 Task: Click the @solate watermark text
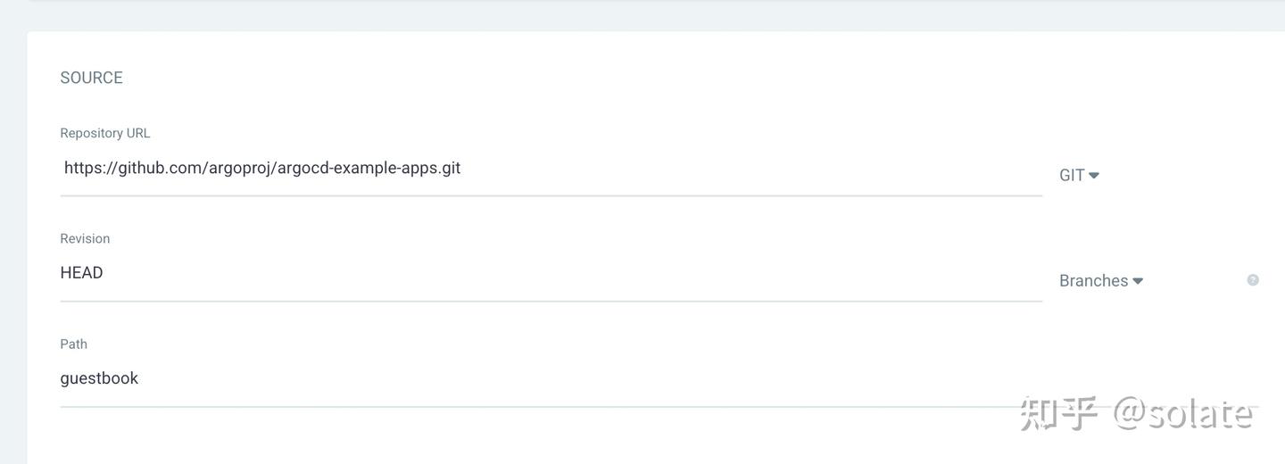[1182, 413]
